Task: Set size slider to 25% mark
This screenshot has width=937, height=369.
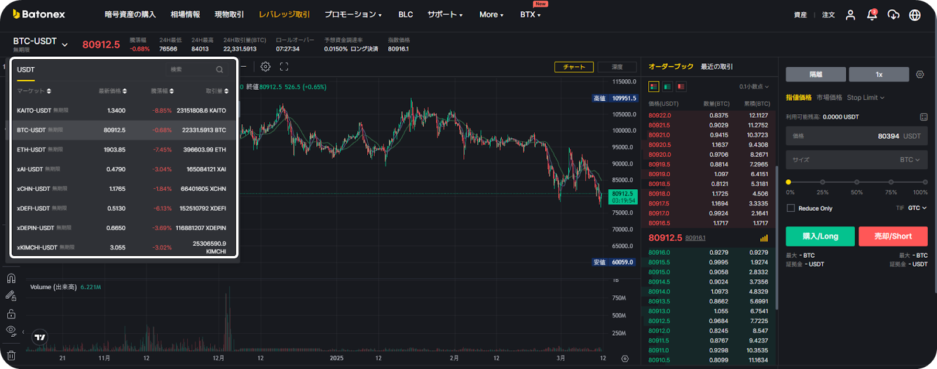Action: tap(823, 182)
